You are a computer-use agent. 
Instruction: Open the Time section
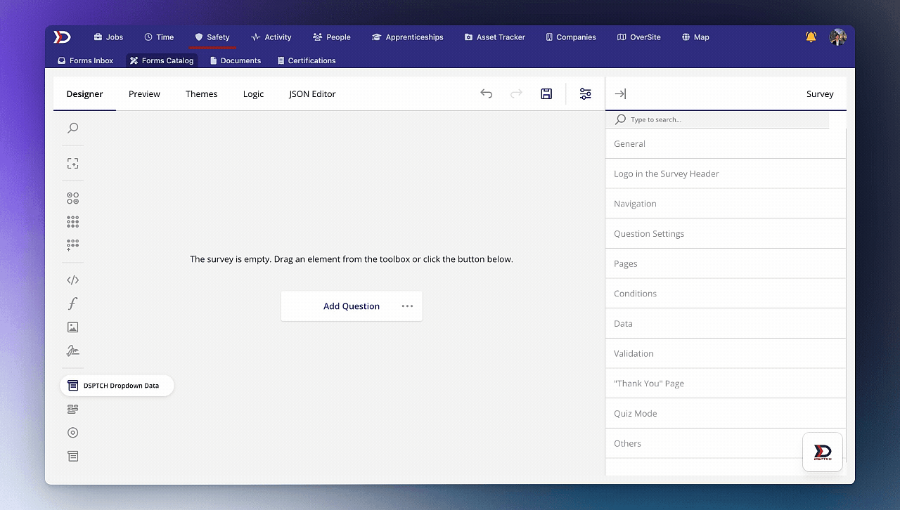tap(159, 37)
